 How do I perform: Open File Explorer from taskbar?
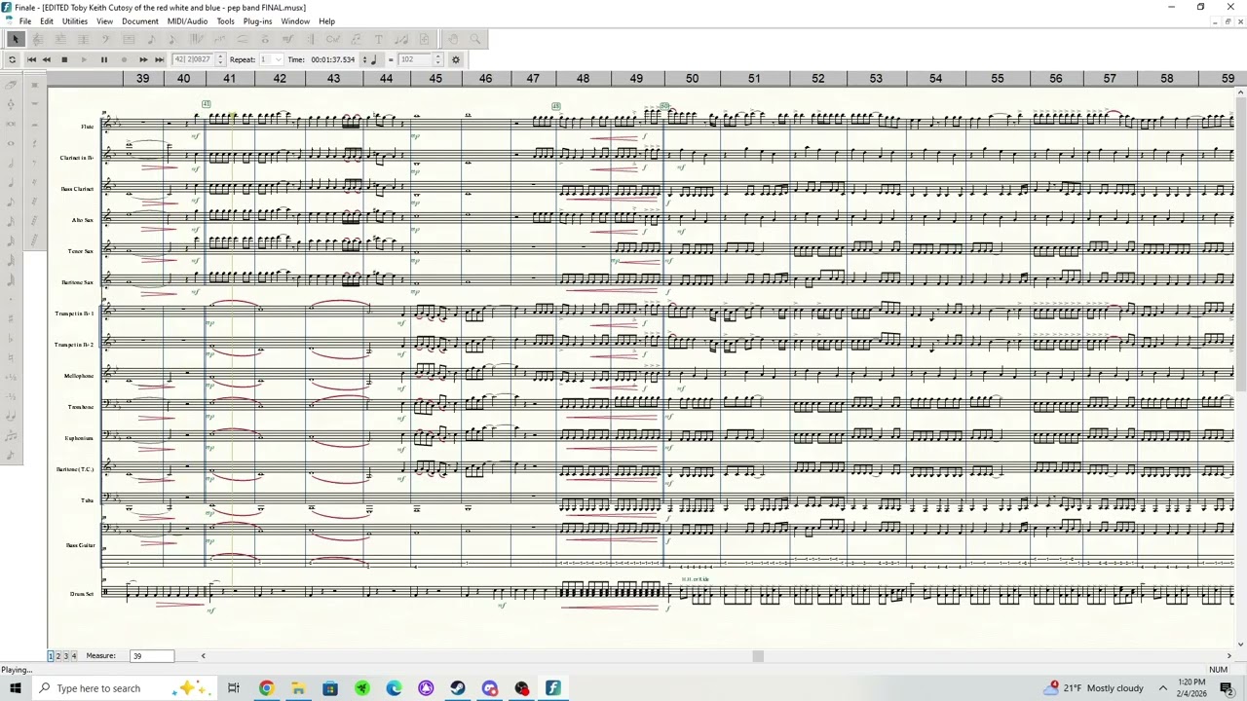tap(298, 688)
